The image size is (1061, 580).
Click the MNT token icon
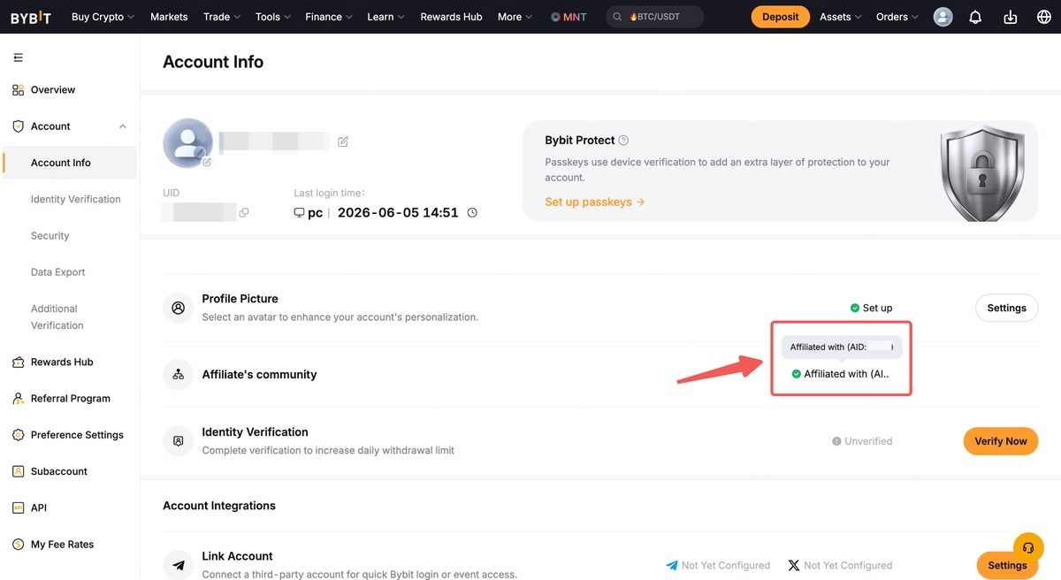click(555, 17)
